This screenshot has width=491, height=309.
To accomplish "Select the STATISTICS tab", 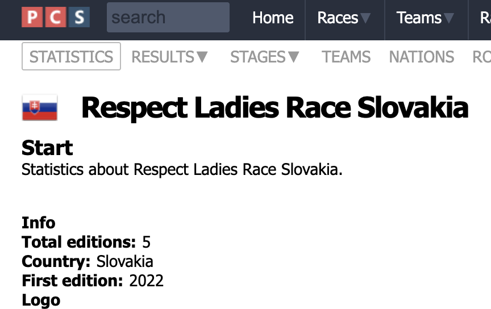I will click(x=71, y=56).
